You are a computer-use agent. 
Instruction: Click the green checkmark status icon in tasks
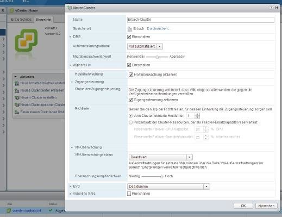pyautogui.click(x=51, y=210)
